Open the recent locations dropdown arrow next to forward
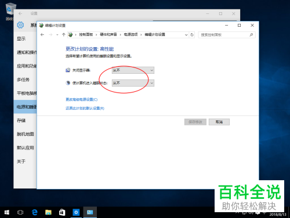Screen dimensions: 290x218 57,35
